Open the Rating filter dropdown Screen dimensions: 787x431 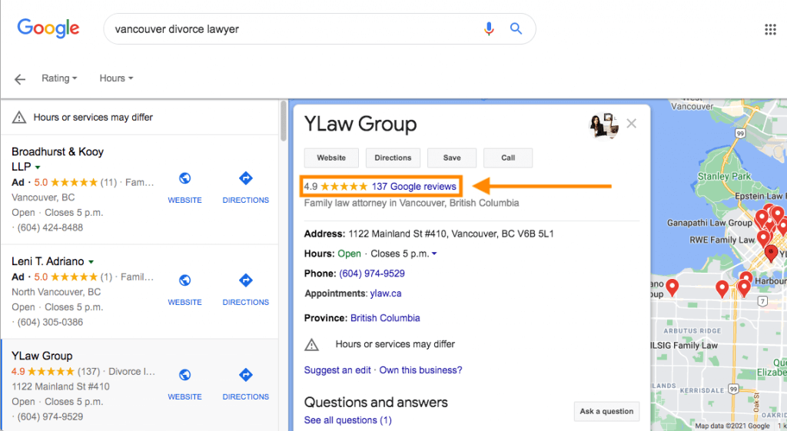point(59,78)
